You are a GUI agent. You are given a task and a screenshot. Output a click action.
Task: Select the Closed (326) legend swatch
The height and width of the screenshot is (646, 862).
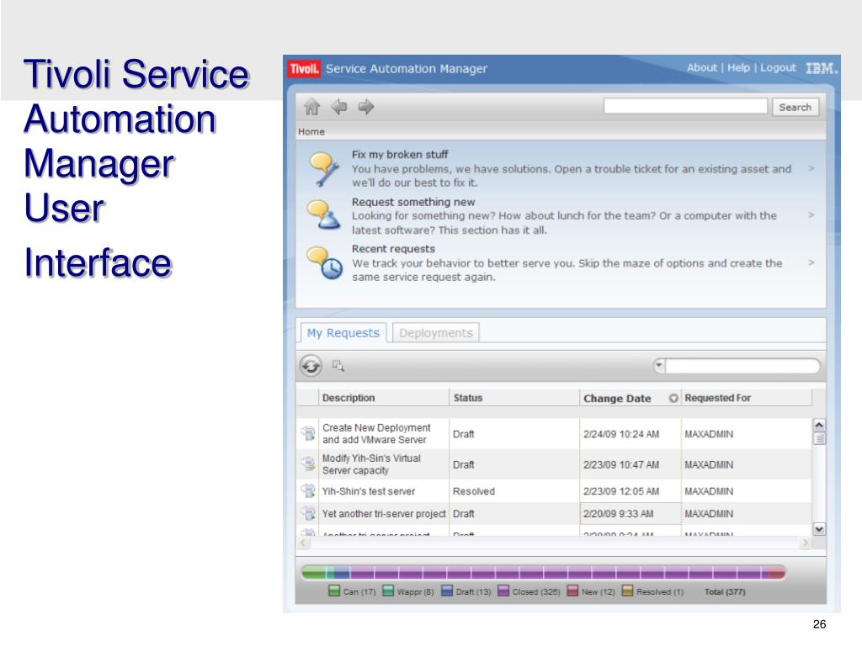point(503,591)
